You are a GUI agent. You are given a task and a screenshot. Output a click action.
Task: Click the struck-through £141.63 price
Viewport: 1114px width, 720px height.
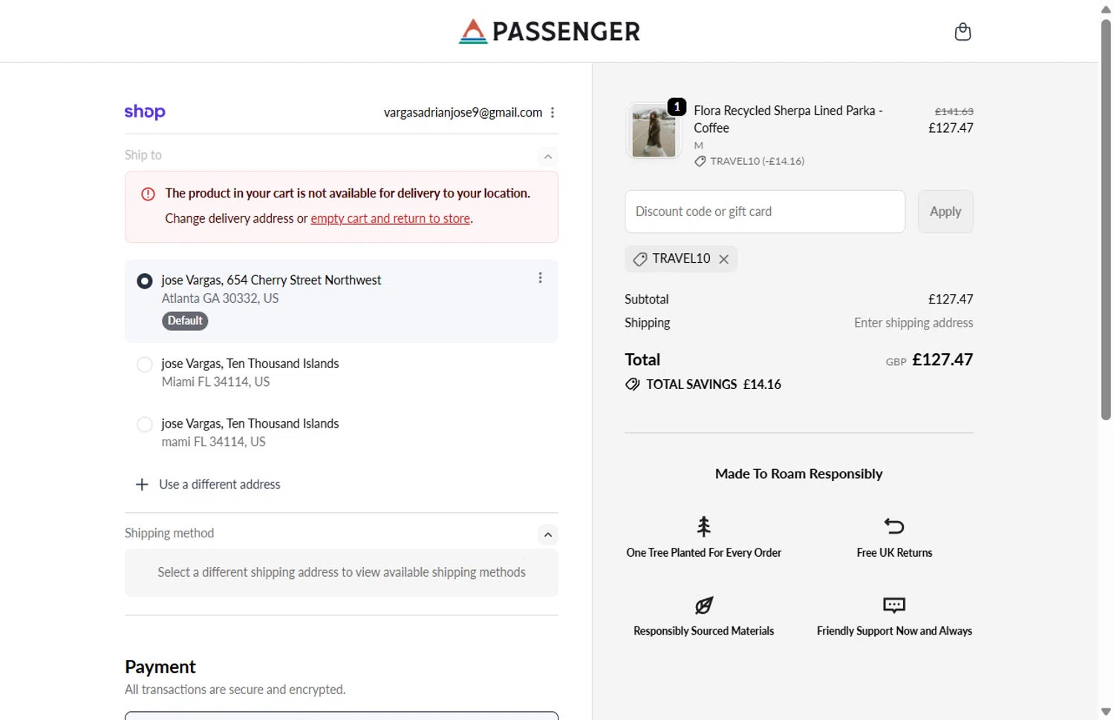click(954, 111)
